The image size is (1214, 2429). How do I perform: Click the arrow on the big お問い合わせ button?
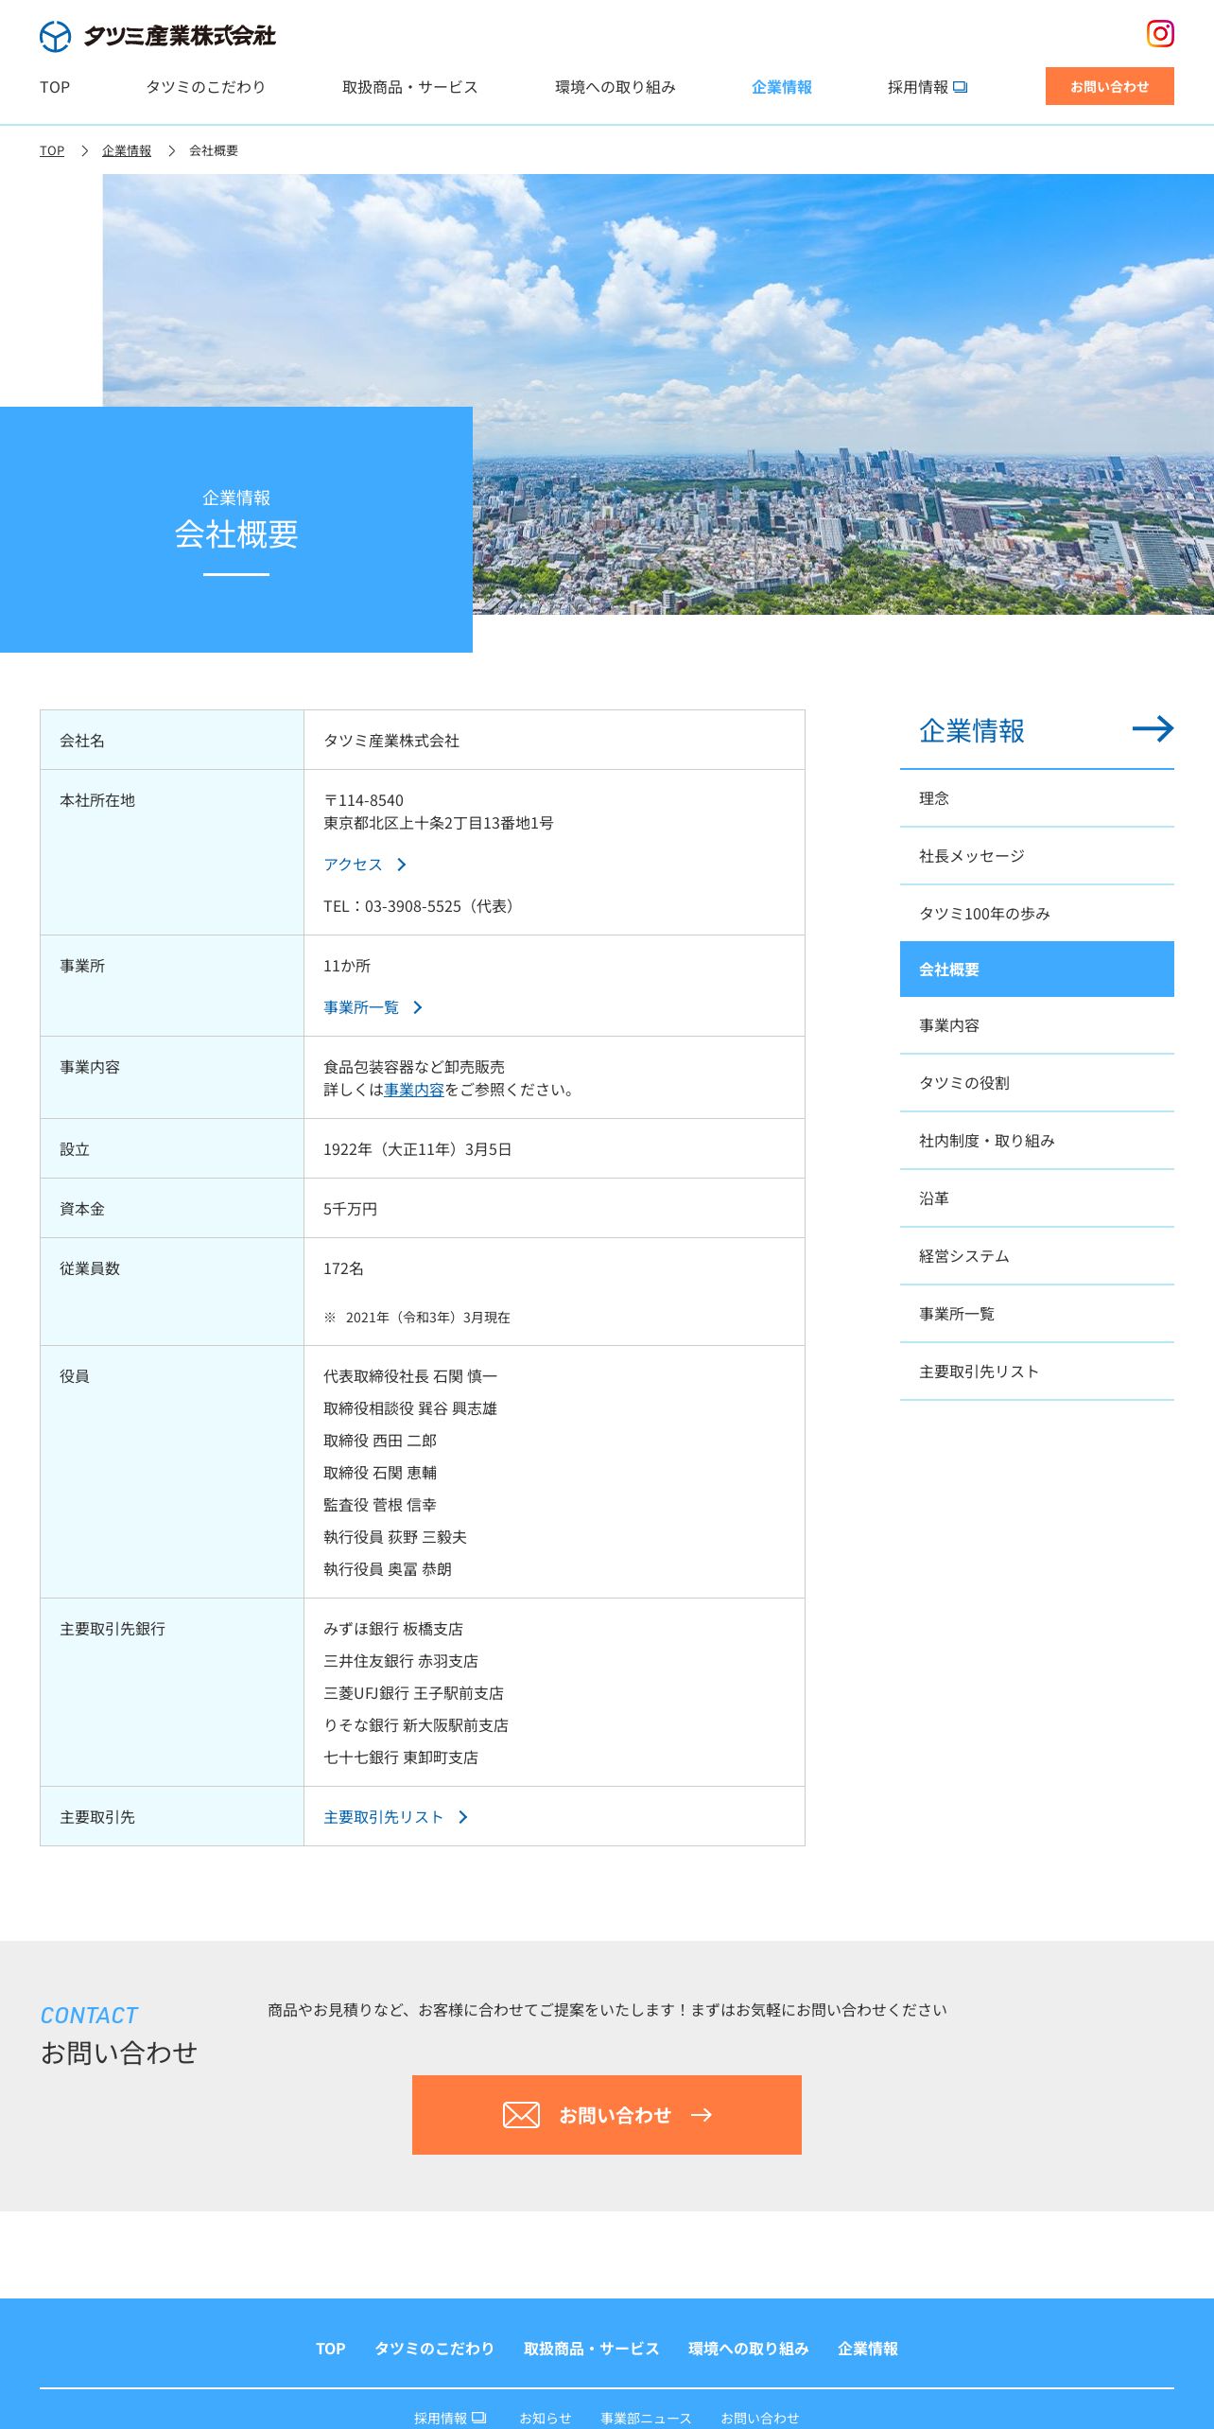tap(702, 2115)
